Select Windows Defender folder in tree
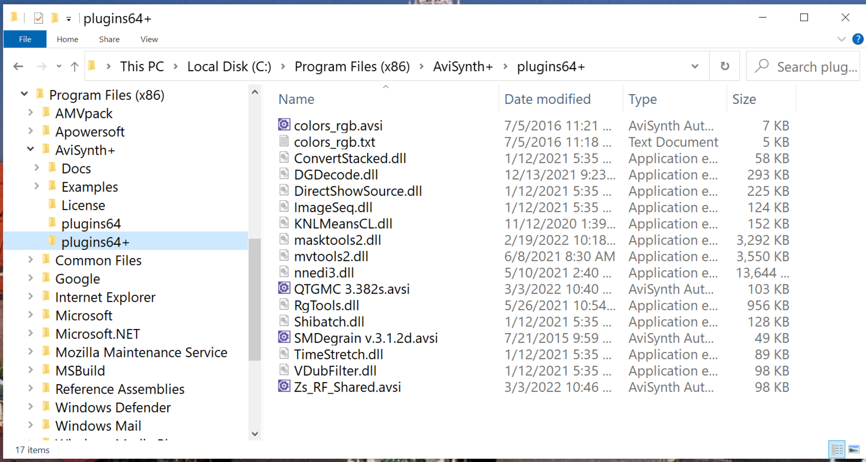The width and height of the screenshot is (866, 462). pos(113,407)
